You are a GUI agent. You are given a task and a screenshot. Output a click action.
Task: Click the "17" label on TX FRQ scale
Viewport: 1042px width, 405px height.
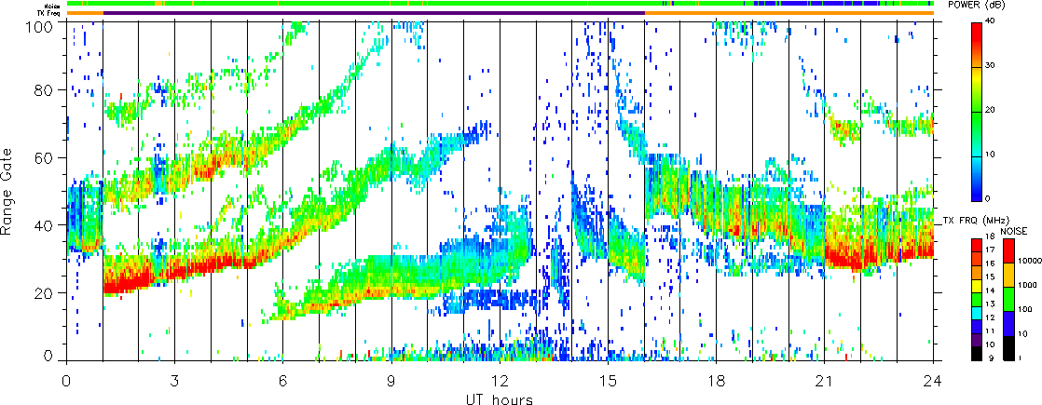(990, 250)
